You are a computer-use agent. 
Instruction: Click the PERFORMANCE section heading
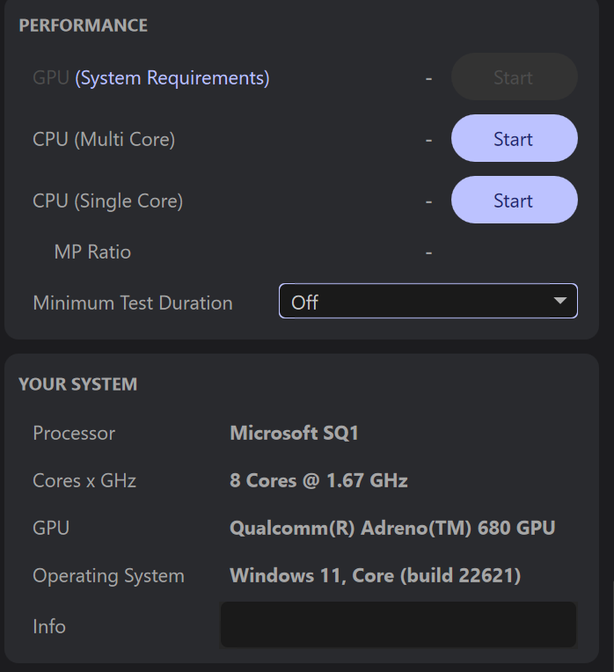pyautogui.click(x=84, y=26)
